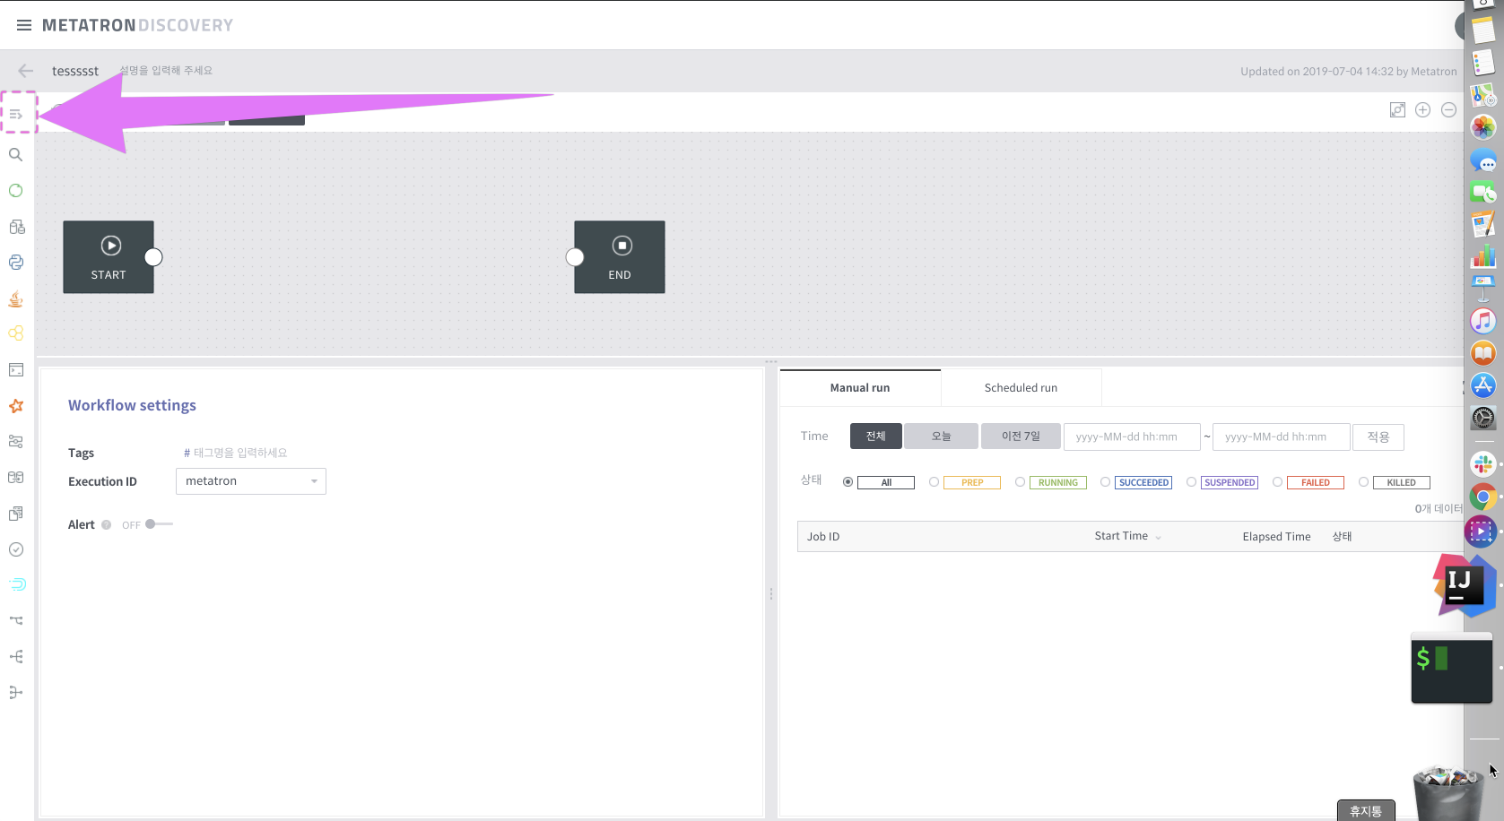Open the Execution ID dropdown showing metatron
This screenshot has height=821, width=1504.
[x=250, y=480]
